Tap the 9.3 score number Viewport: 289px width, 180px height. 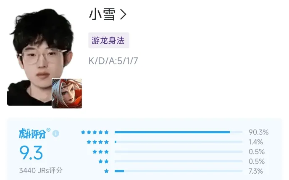coord(31,153)
